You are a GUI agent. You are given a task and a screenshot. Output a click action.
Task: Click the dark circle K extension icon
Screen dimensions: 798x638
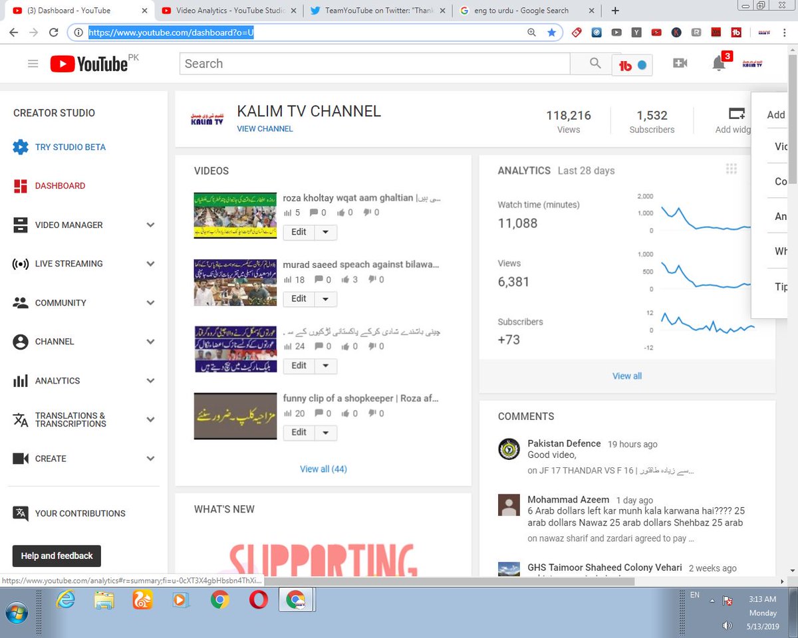676,32
